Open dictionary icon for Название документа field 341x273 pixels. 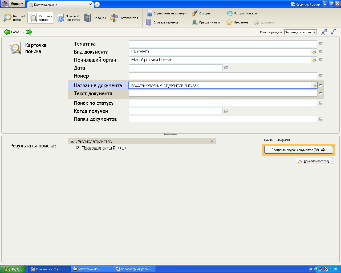point(321,85)
